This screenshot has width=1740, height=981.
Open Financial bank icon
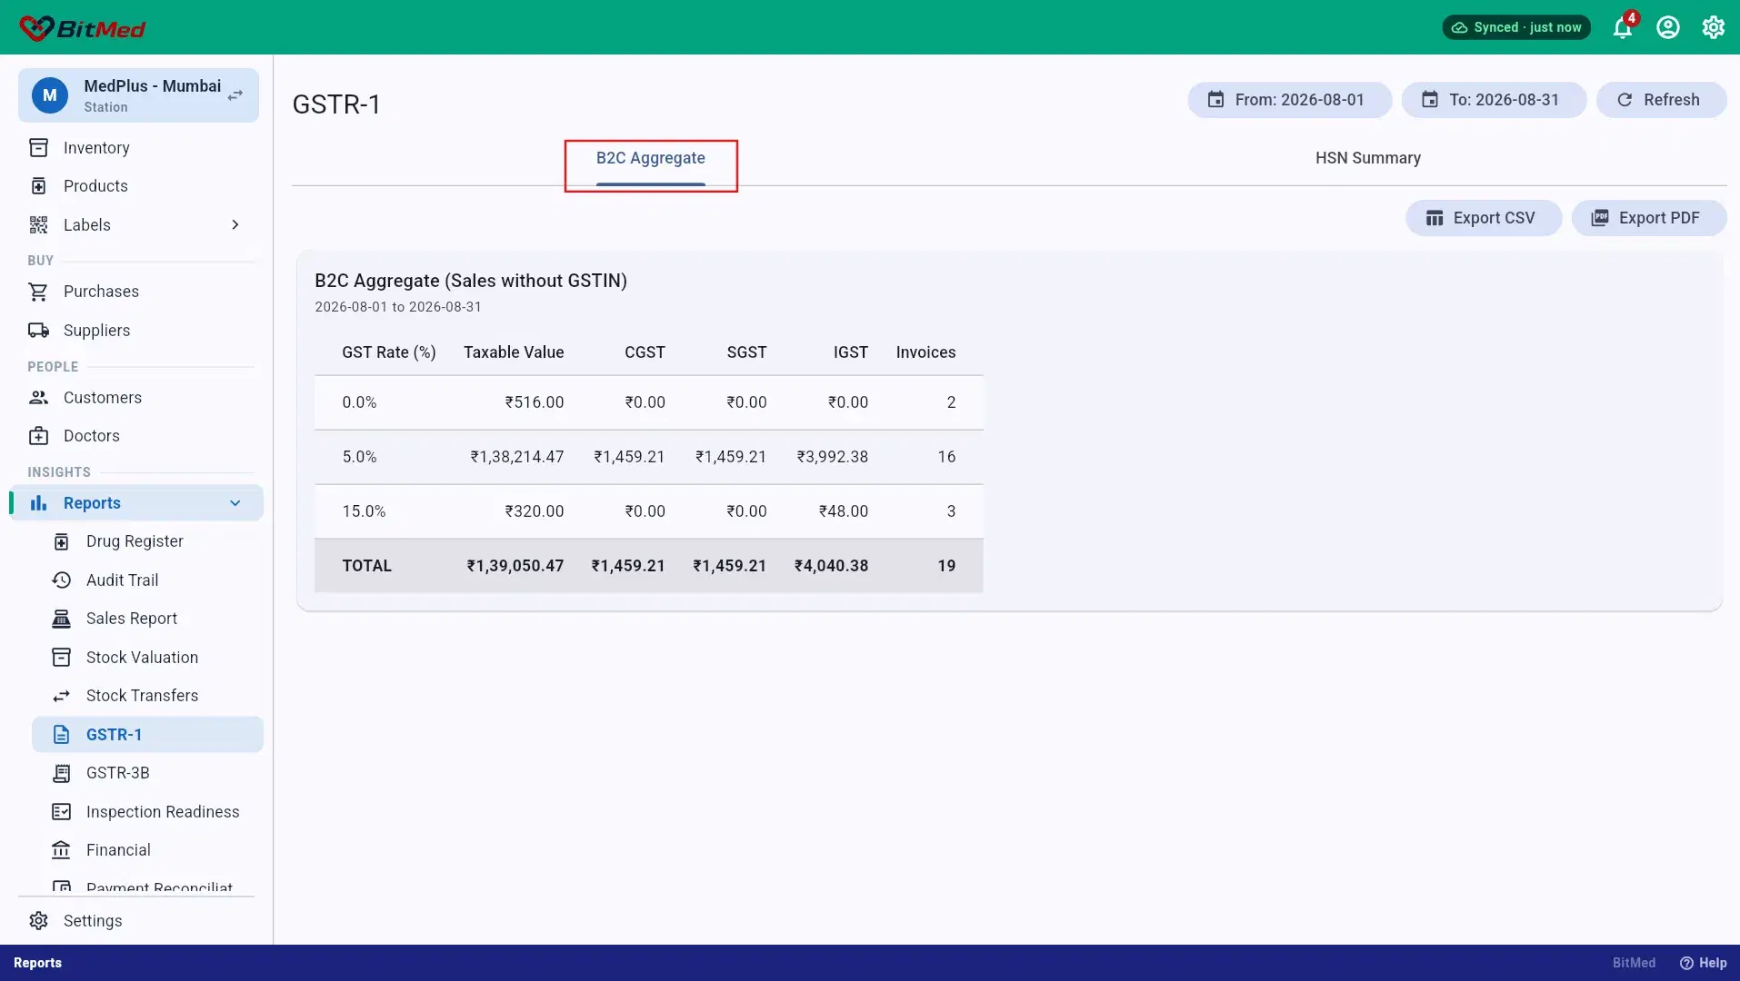coord(61,850)
